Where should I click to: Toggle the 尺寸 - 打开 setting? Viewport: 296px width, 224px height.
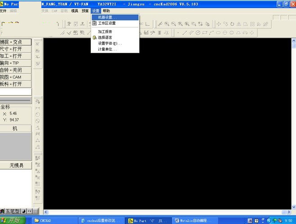[x=15, y=49]
